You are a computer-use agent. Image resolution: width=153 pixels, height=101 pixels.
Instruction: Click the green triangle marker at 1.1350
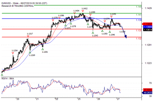(x=102, y=31)
